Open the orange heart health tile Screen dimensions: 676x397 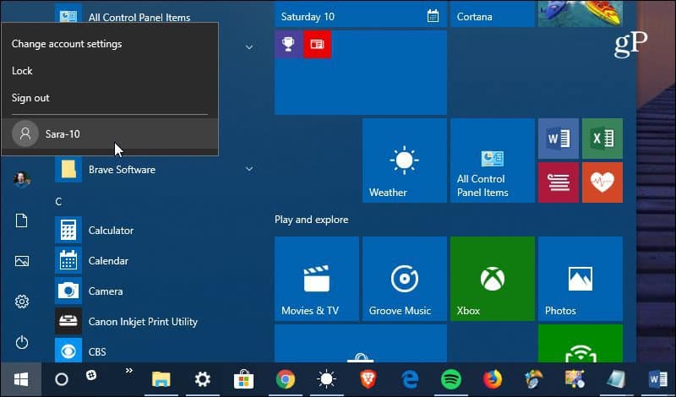602,182
